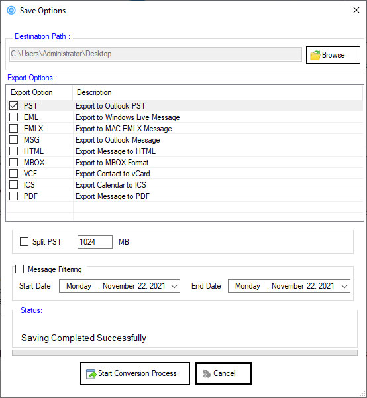This screenshot has height=398, width=367.
Task: Click the Start Conversion Process icon
Action: click(91, 373)
